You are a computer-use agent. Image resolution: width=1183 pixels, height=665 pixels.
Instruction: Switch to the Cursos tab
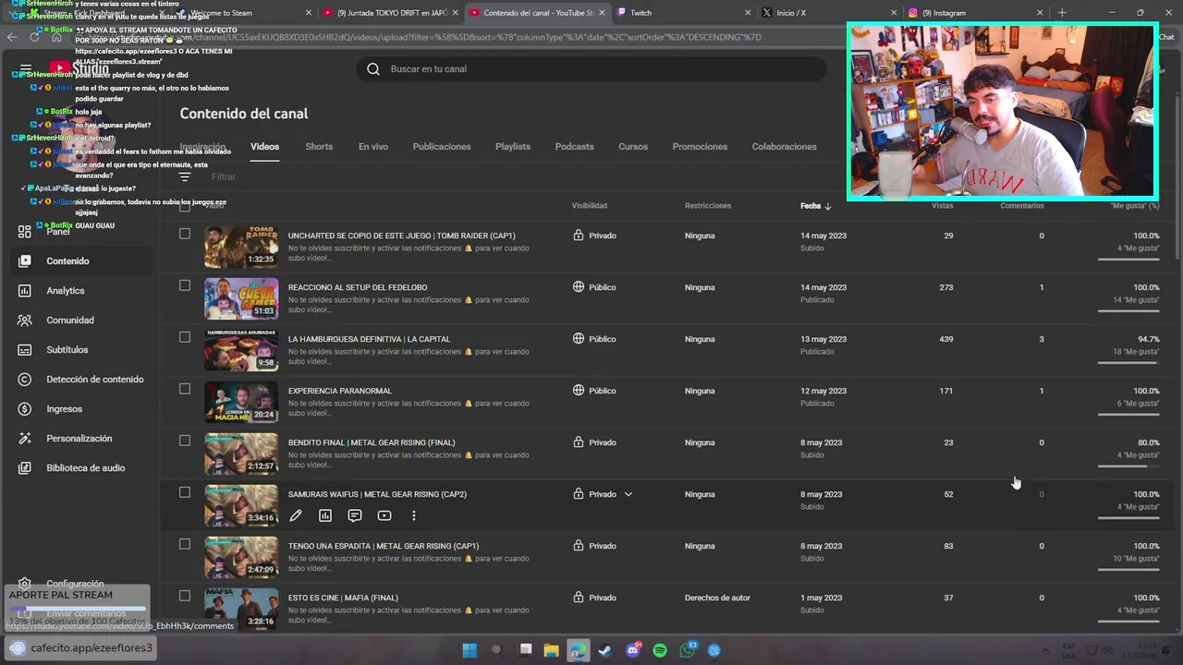coord(633,147)
